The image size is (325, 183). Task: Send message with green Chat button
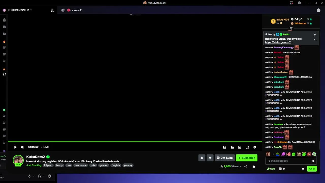point(312,169)
